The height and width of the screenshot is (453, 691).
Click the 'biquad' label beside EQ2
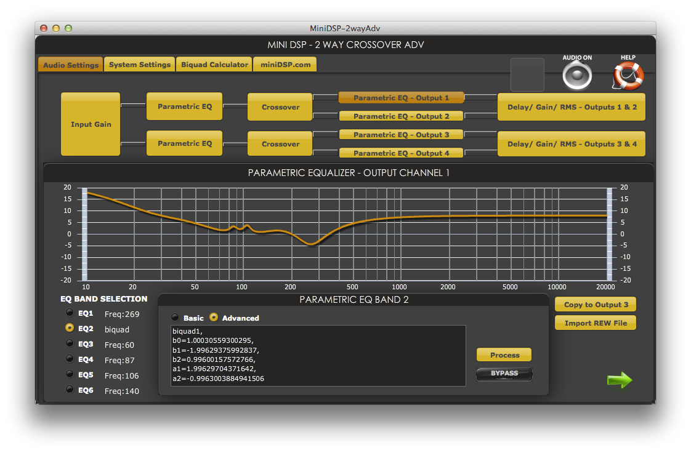click(117, 330)
